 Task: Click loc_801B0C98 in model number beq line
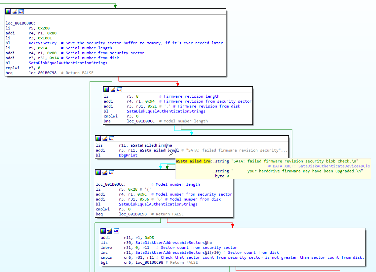pos(133,214)
